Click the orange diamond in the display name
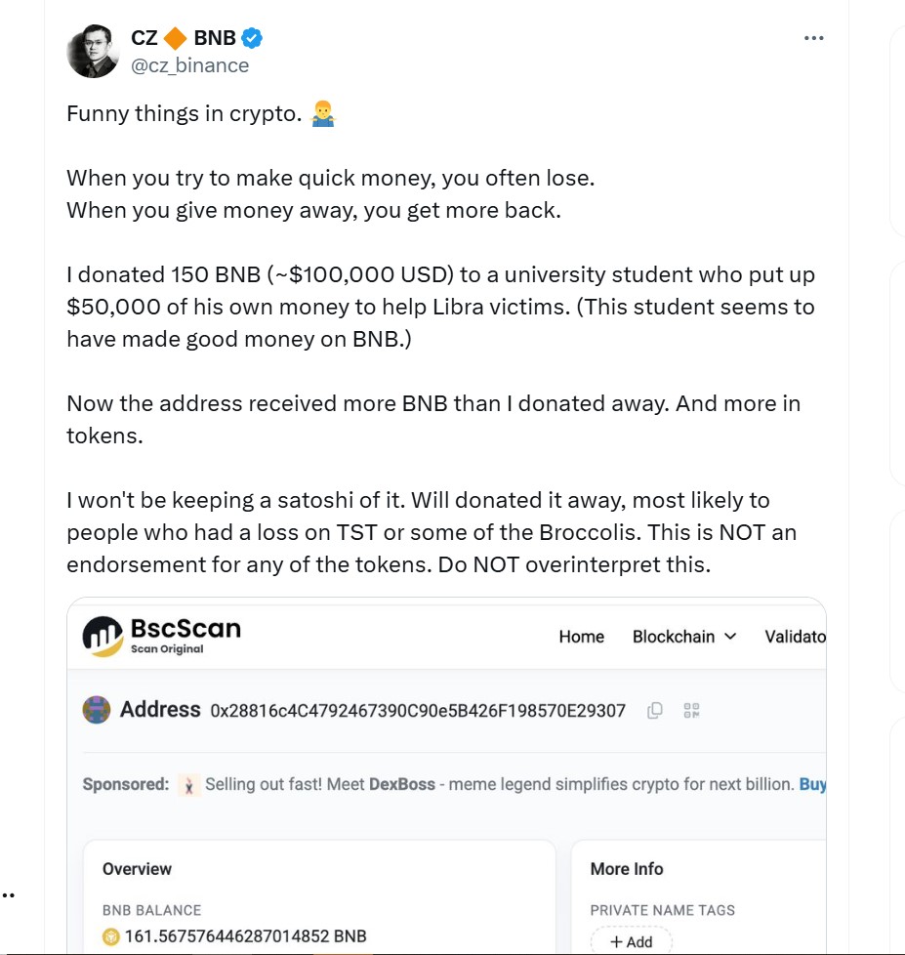Image resolution: width=905 pixels, height=955 pixels. tap(176, 38)
